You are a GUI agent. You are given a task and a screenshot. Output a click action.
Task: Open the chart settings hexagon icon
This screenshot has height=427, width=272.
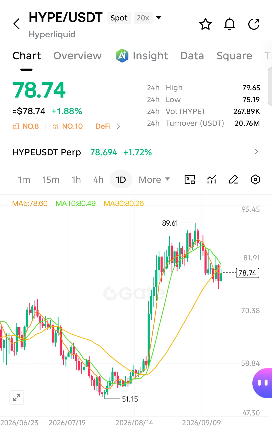(x=255, y=179)
